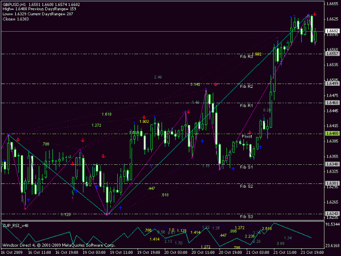Click the 1.6340 price tag on axis

332,164
